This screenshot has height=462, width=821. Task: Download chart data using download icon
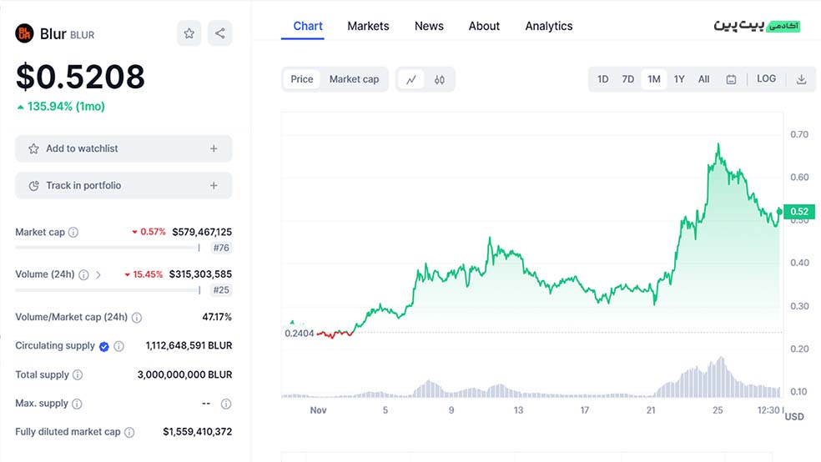click(801, 79)
